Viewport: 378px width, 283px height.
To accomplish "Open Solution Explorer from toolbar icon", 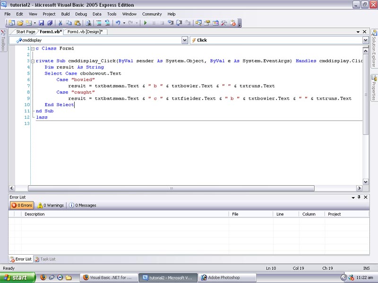I will coord(198,23).
